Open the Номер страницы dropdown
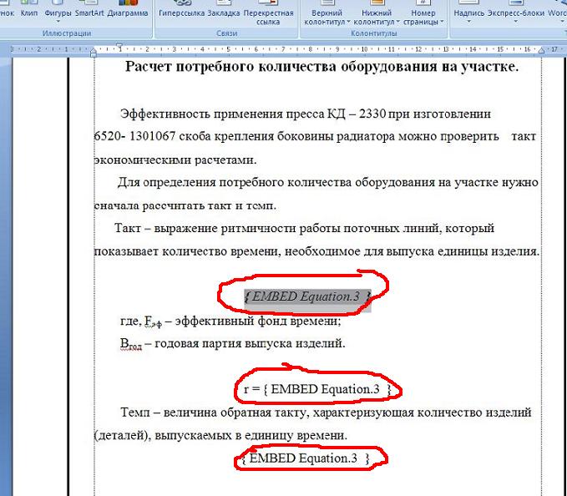567x496 pixels. coord(423,13)
